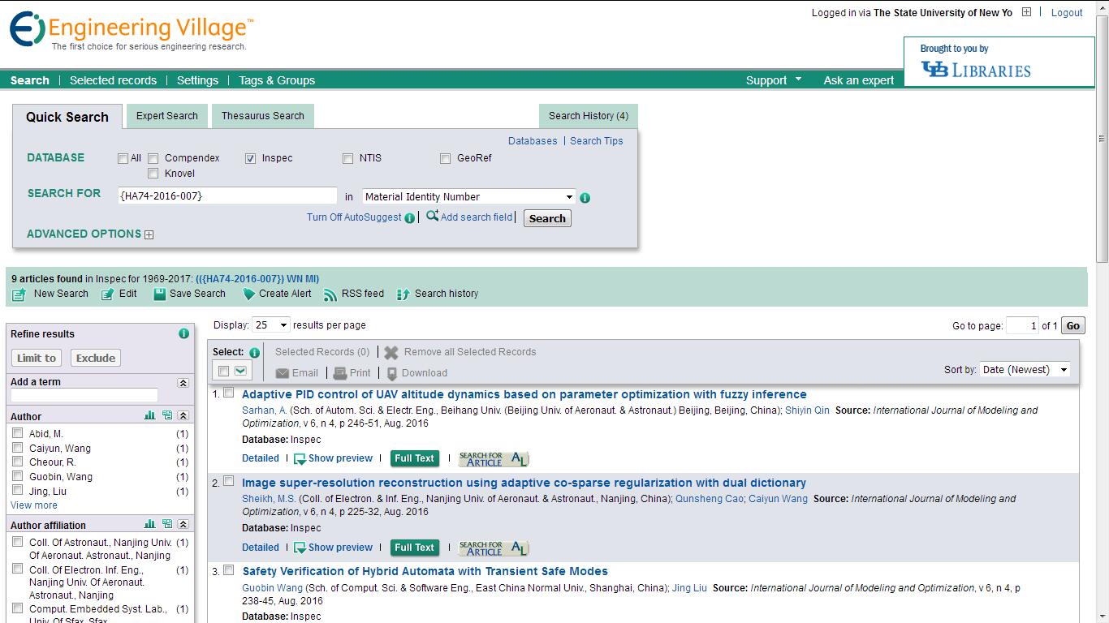Click the info icon beside Select label

click(254, 353)
